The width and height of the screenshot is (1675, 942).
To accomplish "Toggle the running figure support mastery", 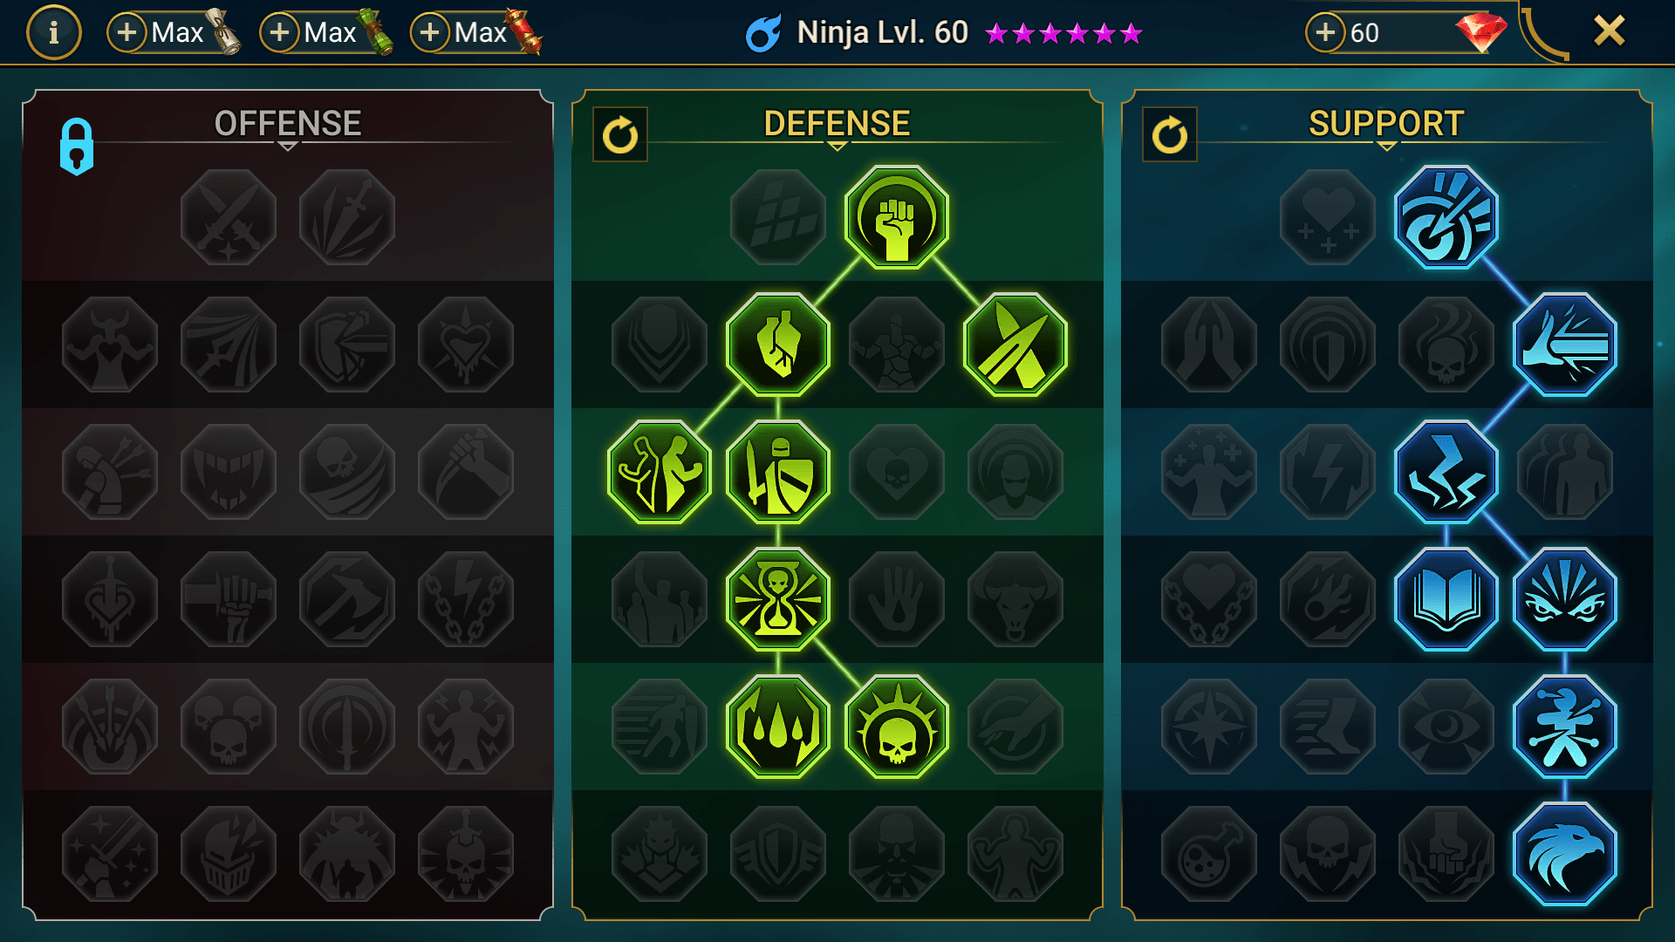I will point(1564,727).
